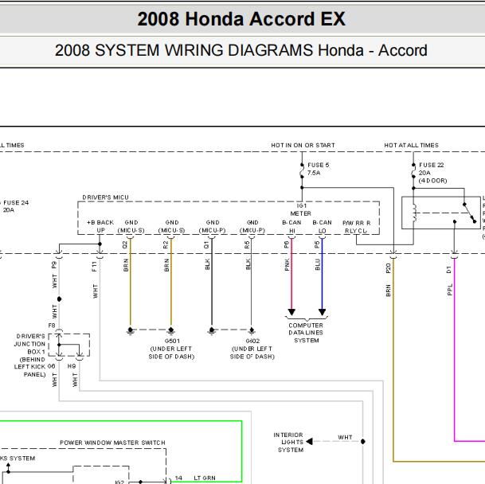Click the blue B-CAN LO wire arrowhead

point(322,312)
